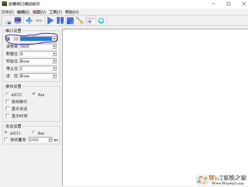Open the 波特率 baud rate dropdown
The image size is (248, 187).
click(x=54, y=46)
